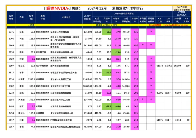
Task: Click 2023 revenue value 21617.00
Action: 87,79
